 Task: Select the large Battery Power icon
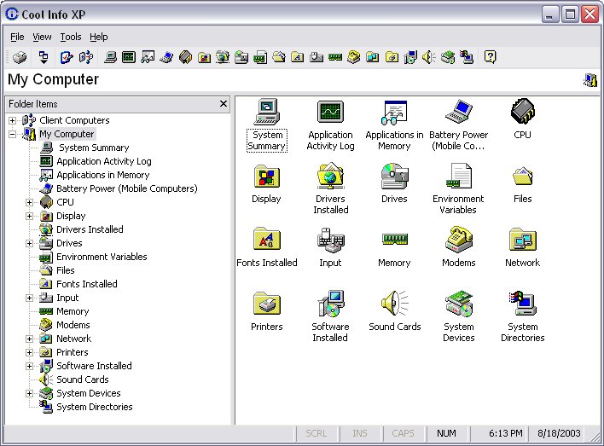(458, 112)
